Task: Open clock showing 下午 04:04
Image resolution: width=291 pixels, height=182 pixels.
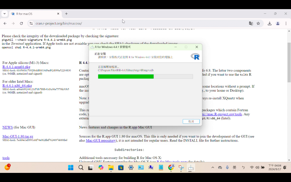Action: tap(275, 167)
